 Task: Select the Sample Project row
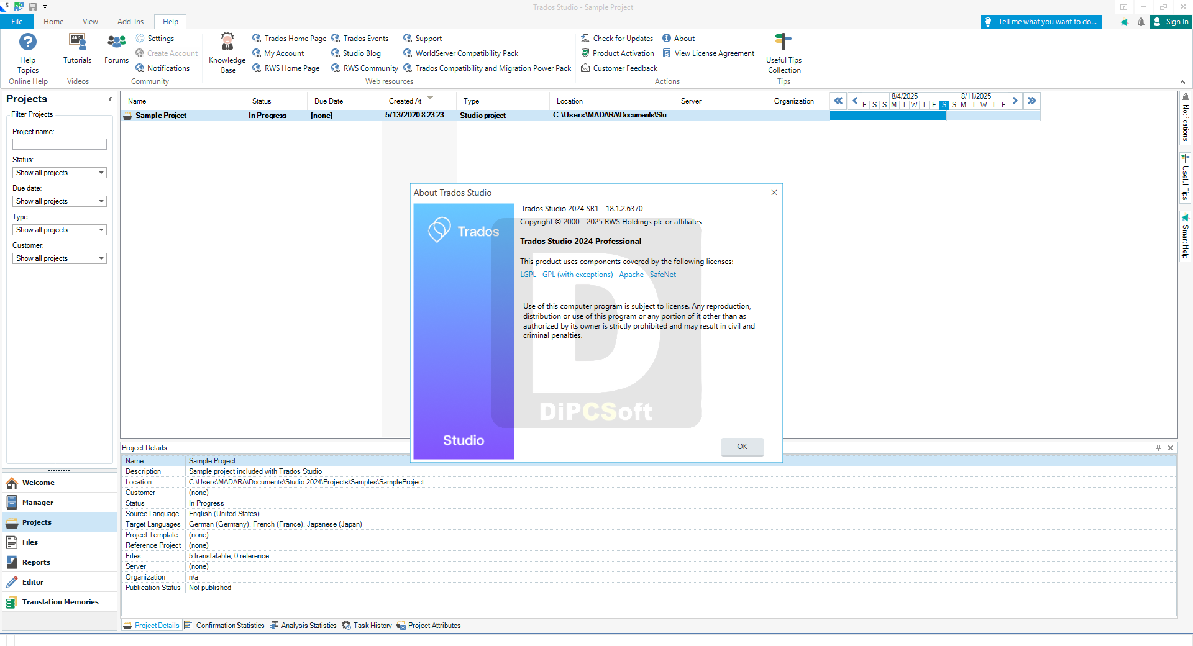pos(475,116)
